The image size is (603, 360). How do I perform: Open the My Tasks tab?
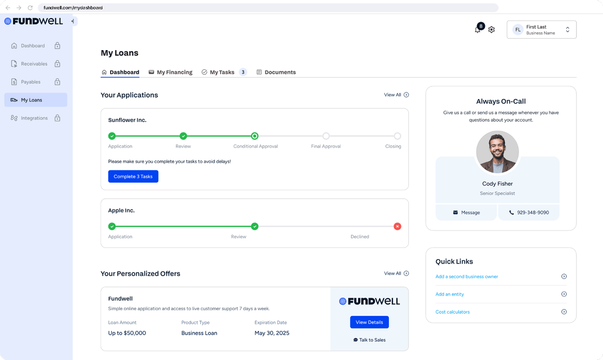pos(222,72)
